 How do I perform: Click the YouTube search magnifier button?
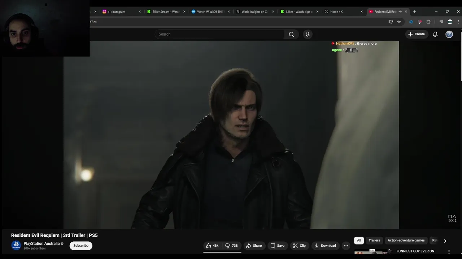click(291, 34)
